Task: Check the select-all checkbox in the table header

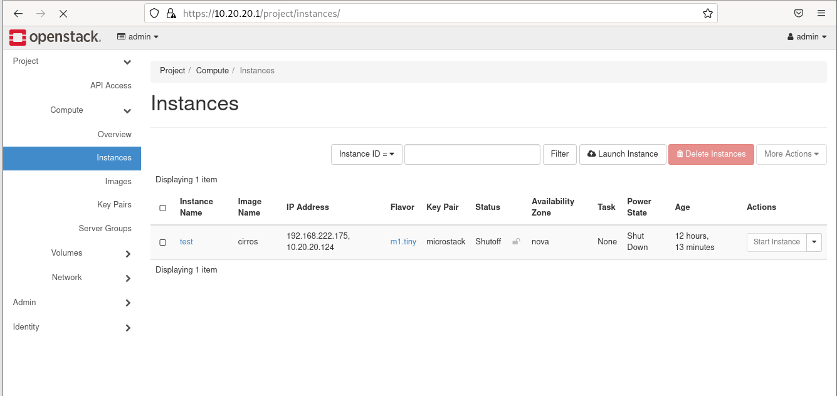Action: click(162, 207)
